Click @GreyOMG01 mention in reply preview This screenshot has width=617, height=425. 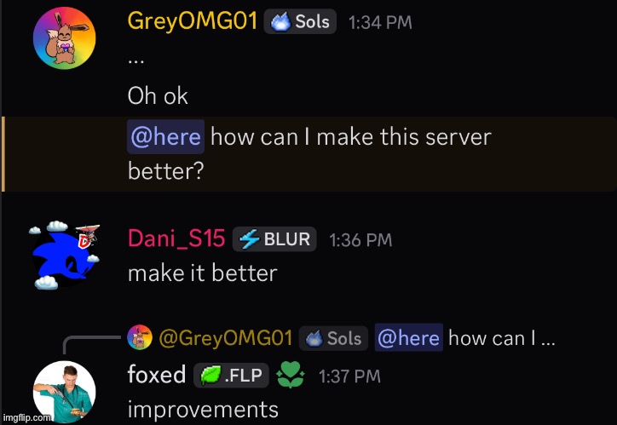pos(226,338)
